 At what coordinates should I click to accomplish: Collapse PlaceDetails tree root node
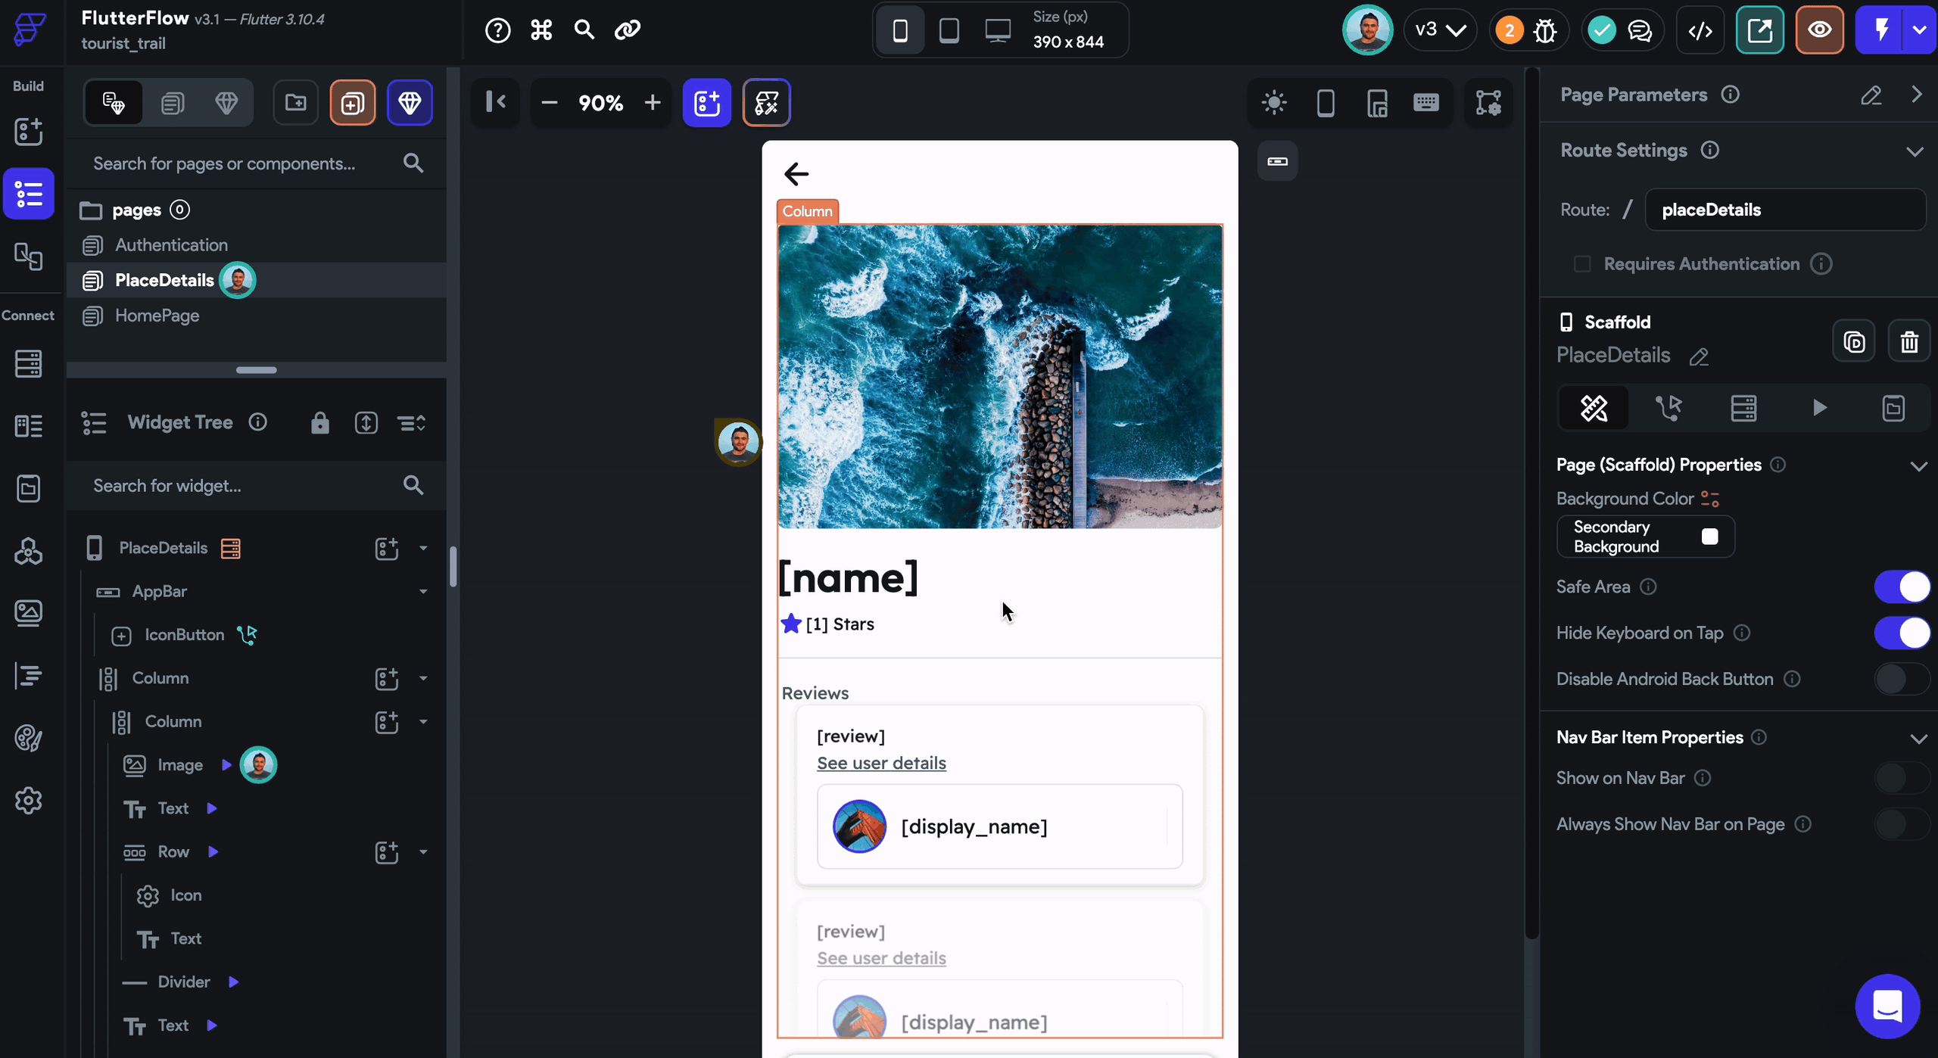423,548
